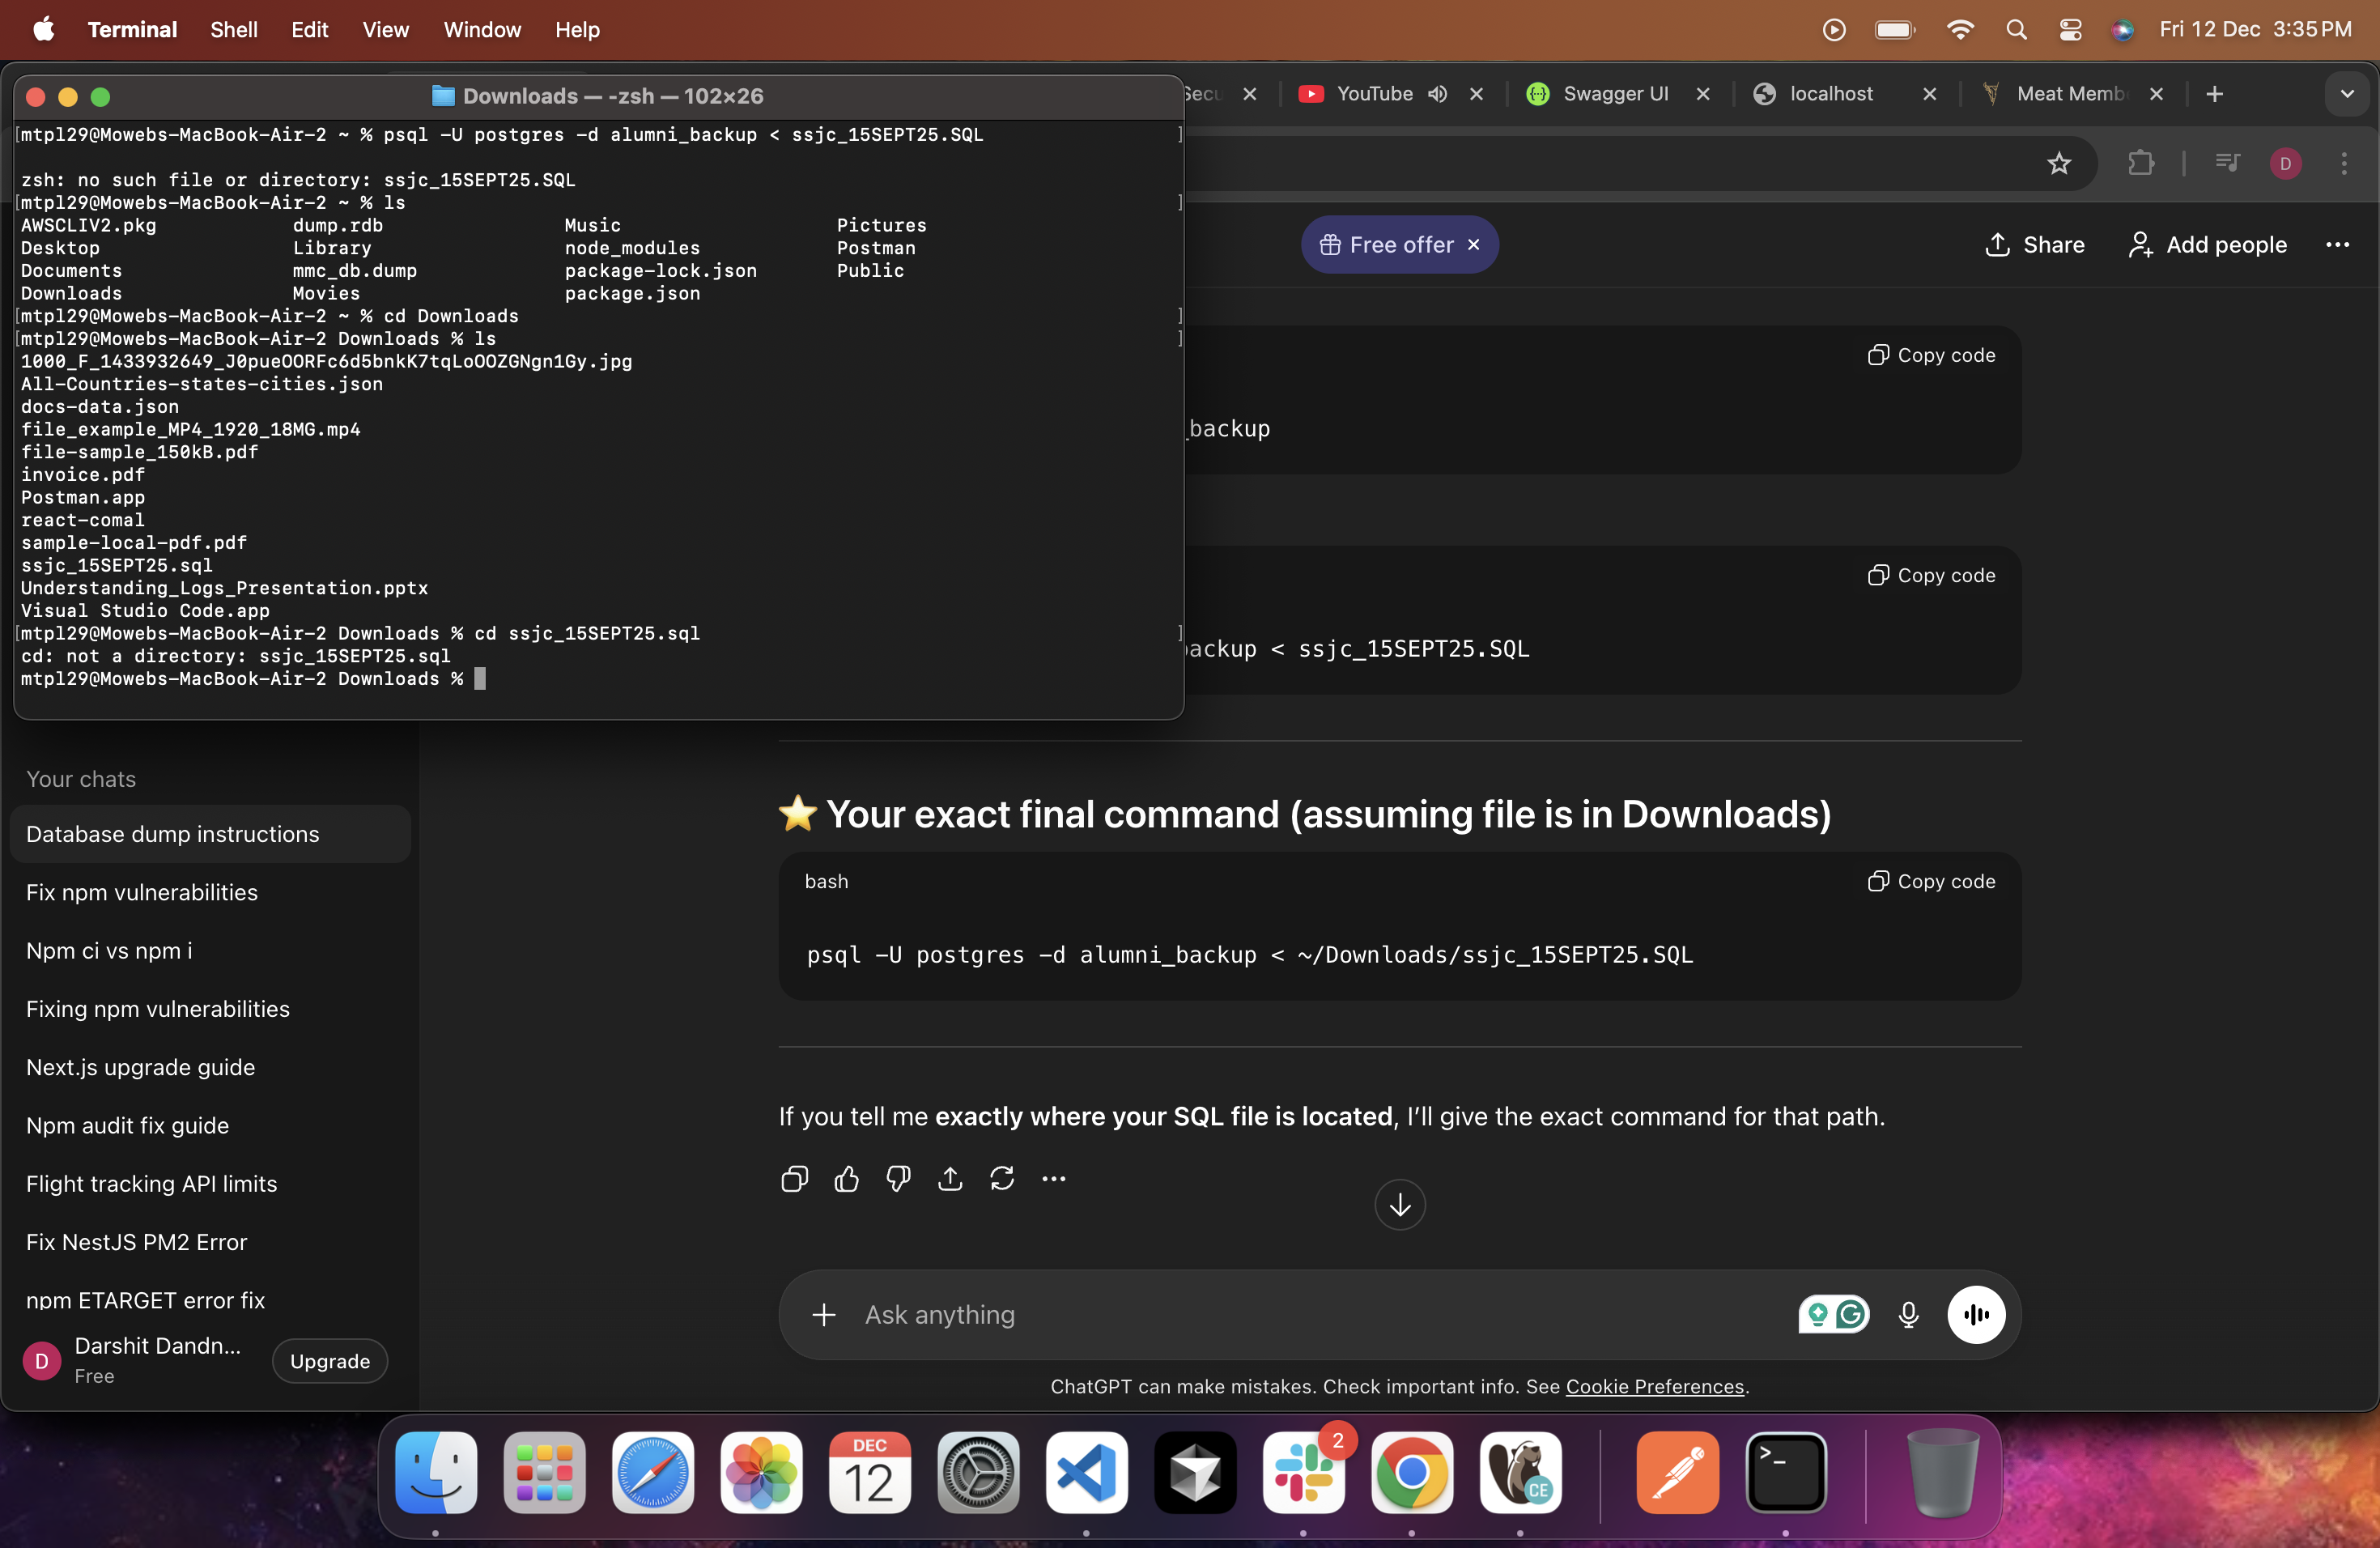Open the chat options three-dot menu
2380x1548 pixels.
click(x=2337, y=245)
